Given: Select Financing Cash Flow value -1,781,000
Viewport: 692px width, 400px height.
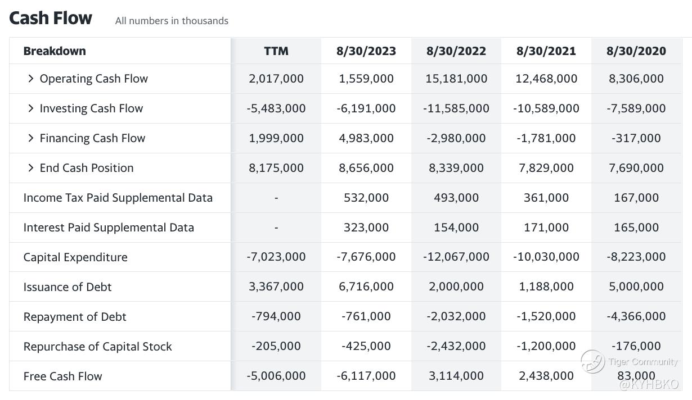Looking at the screenshot, I should click(x=546, y=138).
